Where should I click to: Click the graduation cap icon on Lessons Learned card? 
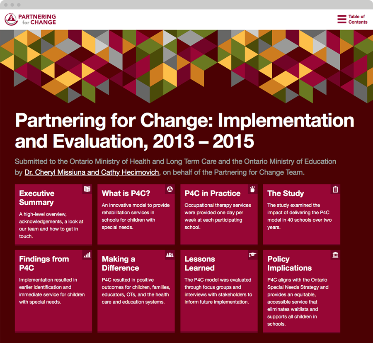click(253, 255)
